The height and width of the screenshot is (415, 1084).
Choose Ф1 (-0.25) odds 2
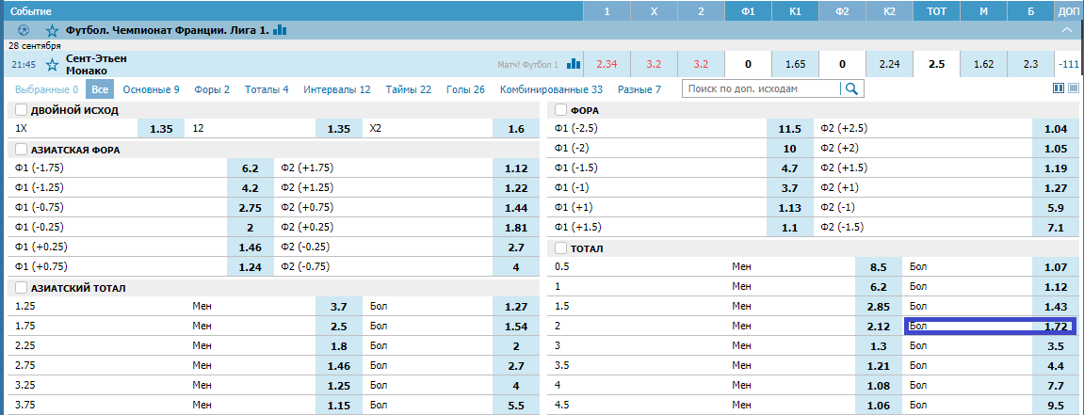click(251, 227)
